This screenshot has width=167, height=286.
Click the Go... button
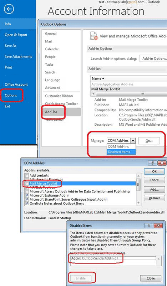(149, 141)
